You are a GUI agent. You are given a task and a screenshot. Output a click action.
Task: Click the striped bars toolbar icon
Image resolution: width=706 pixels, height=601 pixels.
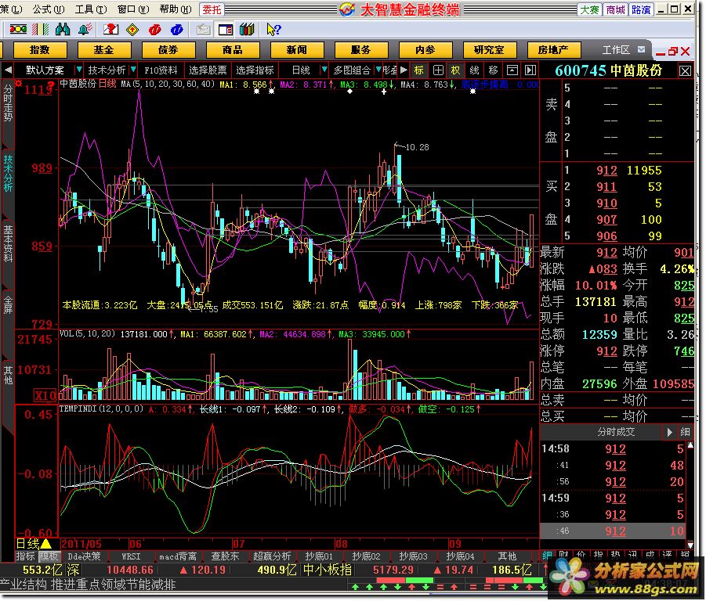[41, 30]
